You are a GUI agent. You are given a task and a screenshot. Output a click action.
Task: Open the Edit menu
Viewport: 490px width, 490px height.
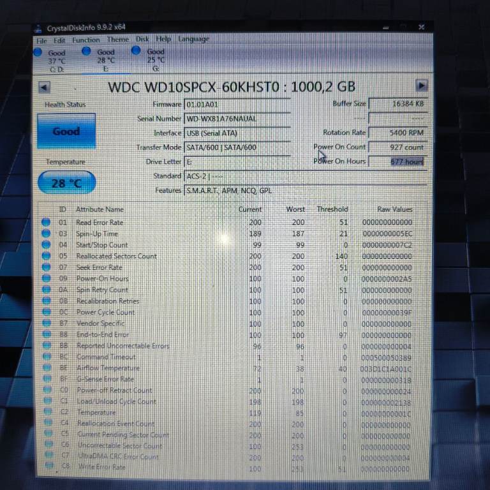tap(59, 40)
